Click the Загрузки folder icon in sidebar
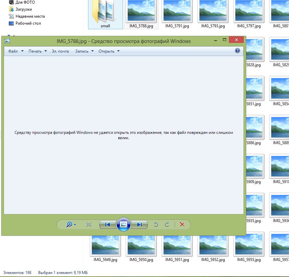 tap(11, 9)
